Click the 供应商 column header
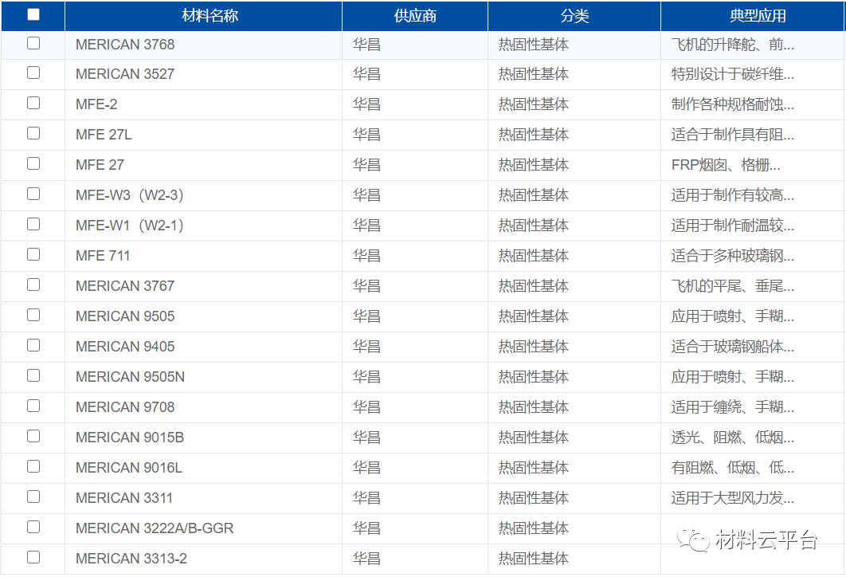Screen dimensions: 846x577 tap(415, 16)
